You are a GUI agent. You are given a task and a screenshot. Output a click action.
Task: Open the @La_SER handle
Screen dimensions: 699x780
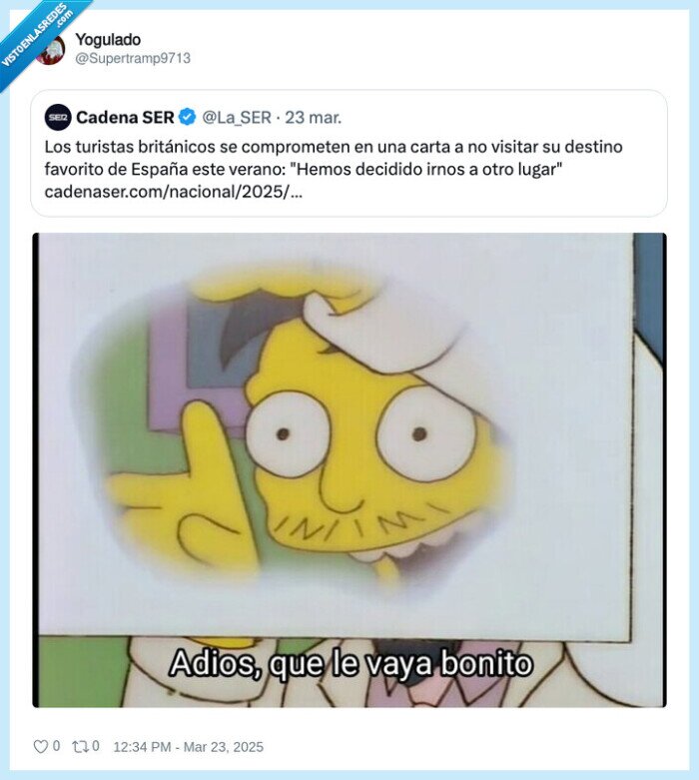coord(237,118)
